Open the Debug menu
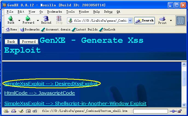Screen dimensions: 188x116 [x=108, y=12]
